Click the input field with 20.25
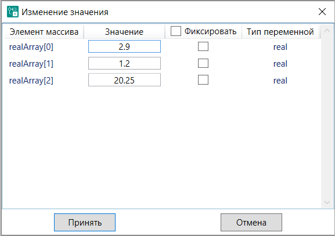The image size is (335, 236). (x=124, y=80)
